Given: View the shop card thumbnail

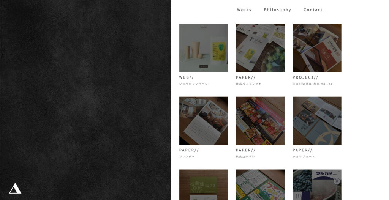Looking at the screenshot, I should point(317,121).
